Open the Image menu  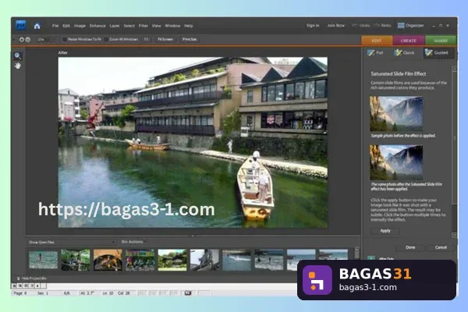[x=80, y=26]
